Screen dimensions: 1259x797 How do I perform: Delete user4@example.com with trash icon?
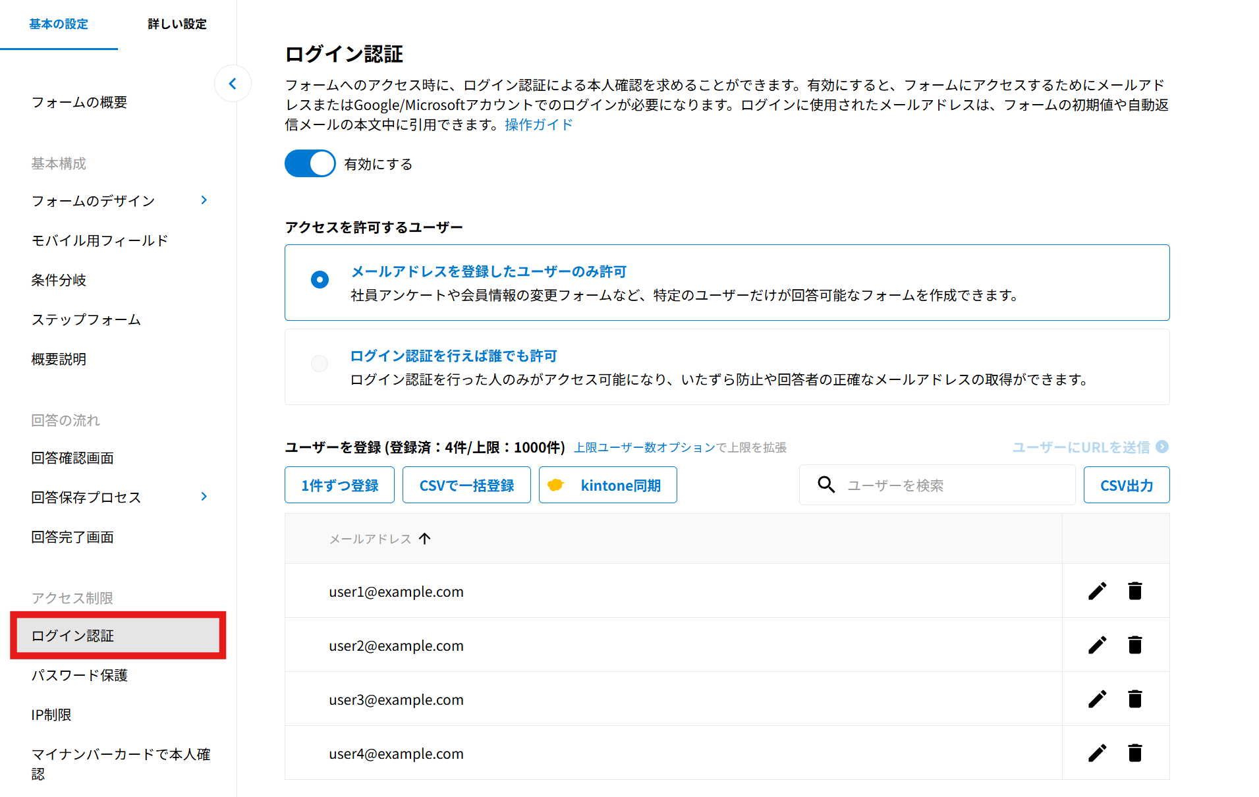[1134, 753]
